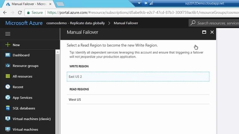Click the browser forward arrow

[x=12, y=12]
